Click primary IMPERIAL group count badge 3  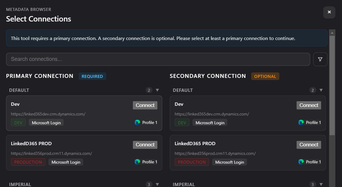pos(149,184)
